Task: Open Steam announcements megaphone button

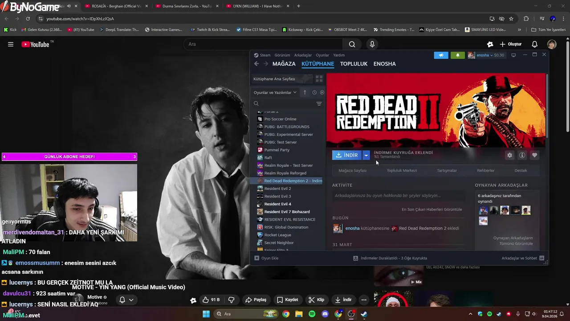Action: tap(441, 55)
